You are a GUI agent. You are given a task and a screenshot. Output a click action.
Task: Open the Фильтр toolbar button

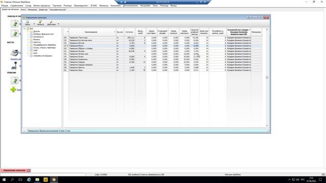click(x=40, y=23)
